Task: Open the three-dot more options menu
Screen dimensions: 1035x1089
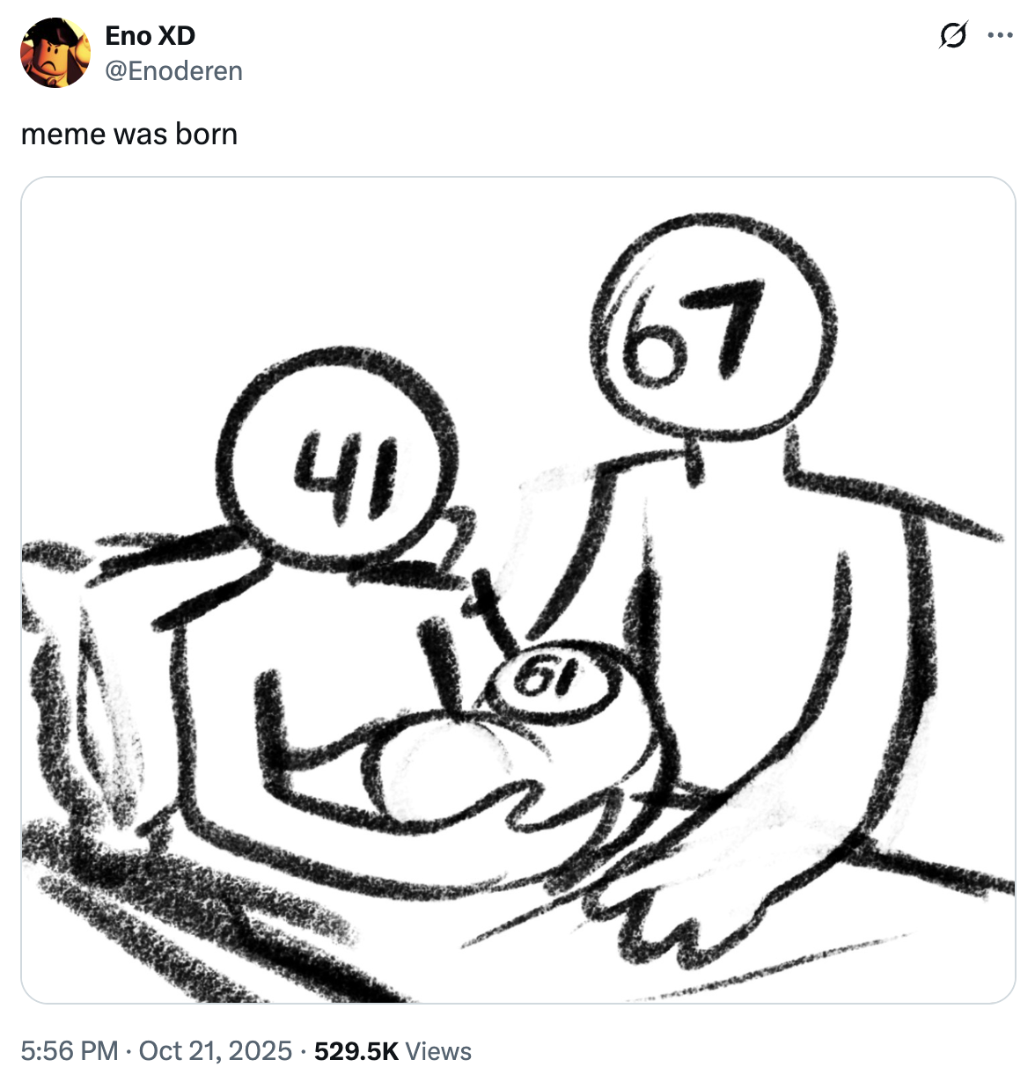Action: point(1000,36)
